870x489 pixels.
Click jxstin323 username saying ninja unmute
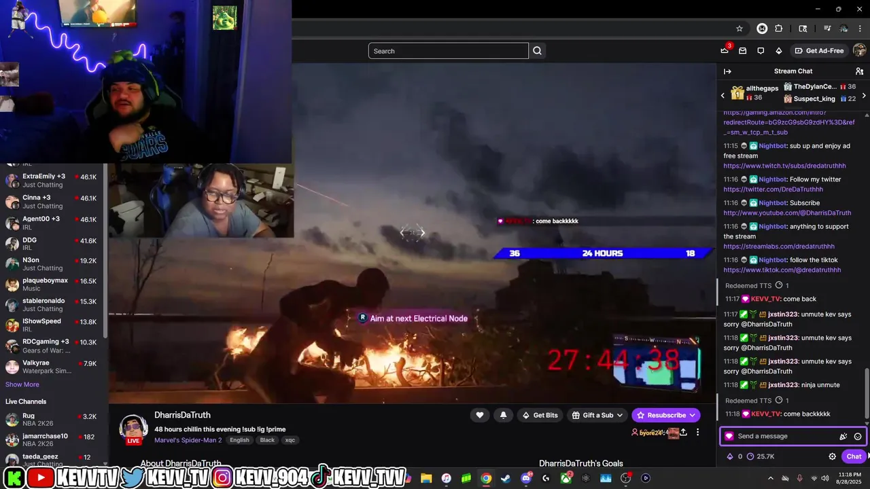783,385
